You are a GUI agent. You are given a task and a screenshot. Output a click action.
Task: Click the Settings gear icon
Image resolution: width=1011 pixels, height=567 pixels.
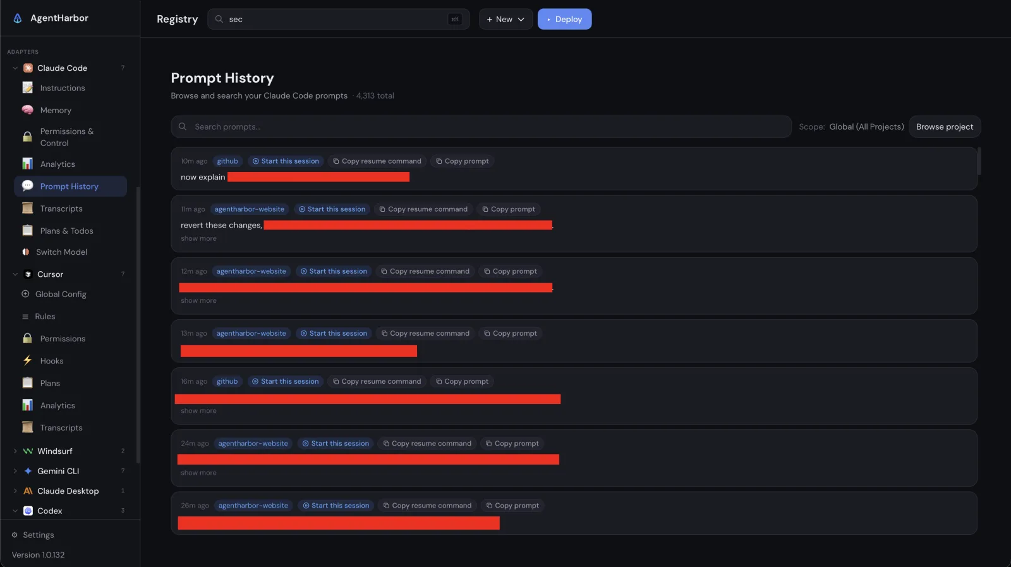15,535
